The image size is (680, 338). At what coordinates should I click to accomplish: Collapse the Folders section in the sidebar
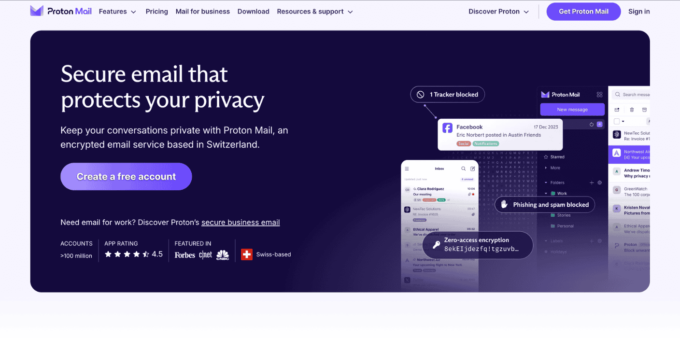546,183
